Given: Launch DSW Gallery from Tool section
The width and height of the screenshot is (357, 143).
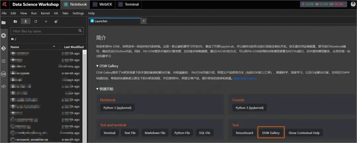Looking at the screenshot, I should [271, 133].
